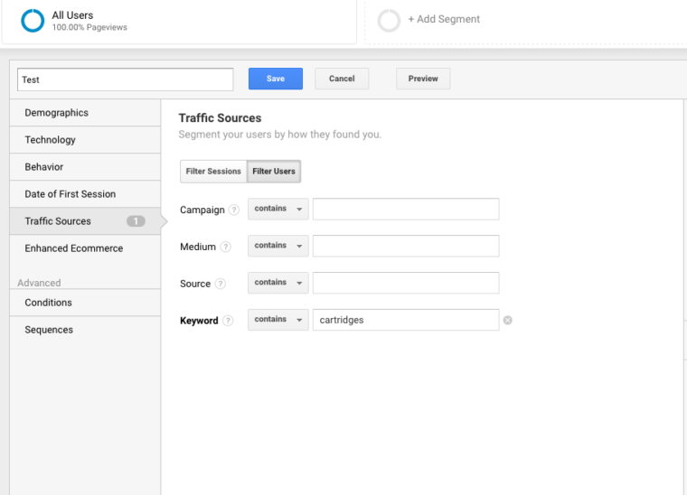This screenshot has height=495, width=687.
Task: Click the Add Segment empty circle icon
Action: [x=389, y=21]
